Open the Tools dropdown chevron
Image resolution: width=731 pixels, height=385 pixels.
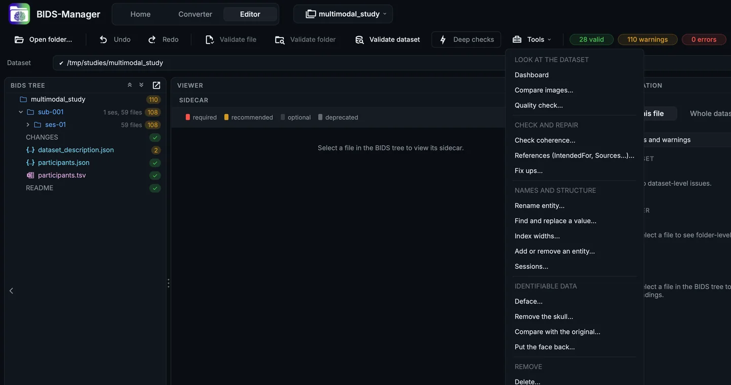[x=549, y=40]
